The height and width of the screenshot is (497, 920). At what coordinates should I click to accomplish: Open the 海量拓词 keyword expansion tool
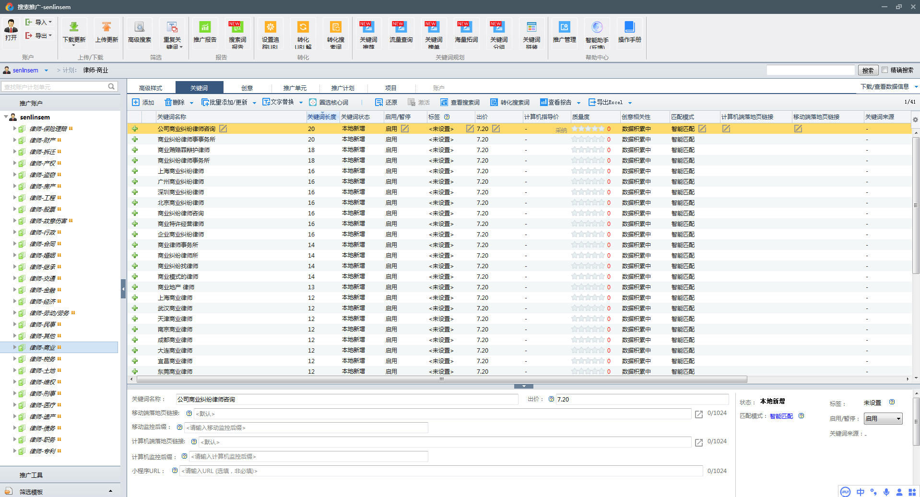click(466, 28)
